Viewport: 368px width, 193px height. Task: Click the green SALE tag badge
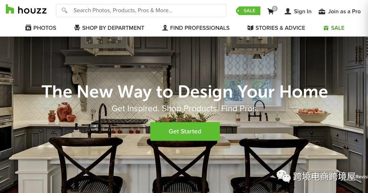(x=248, y=10)
